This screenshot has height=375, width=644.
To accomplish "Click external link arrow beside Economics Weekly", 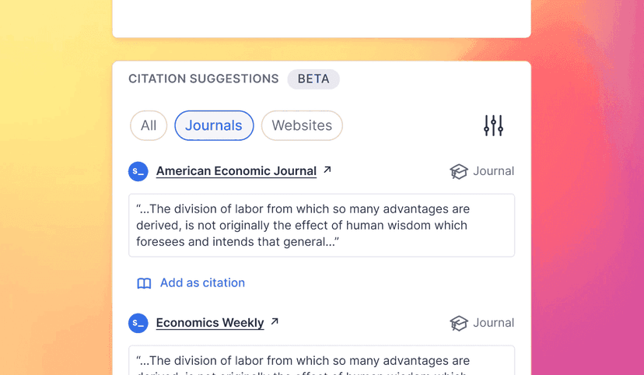I will click(275, 321).
